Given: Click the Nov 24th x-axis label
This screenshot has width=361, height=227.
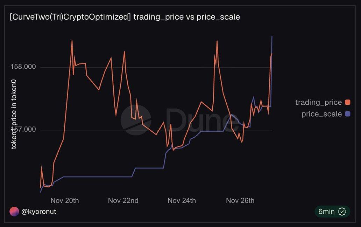Looking at the screenshot, I should pyautogui.click(x=182, y=200).
